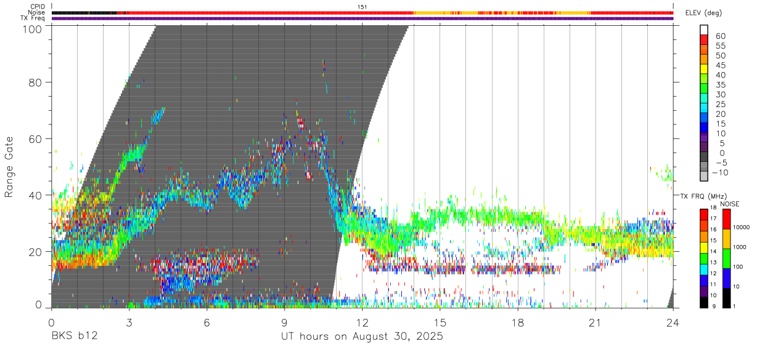757x349 pixels.
Task: Select the white top swatch of elevation colorbar
Action: 705,29
